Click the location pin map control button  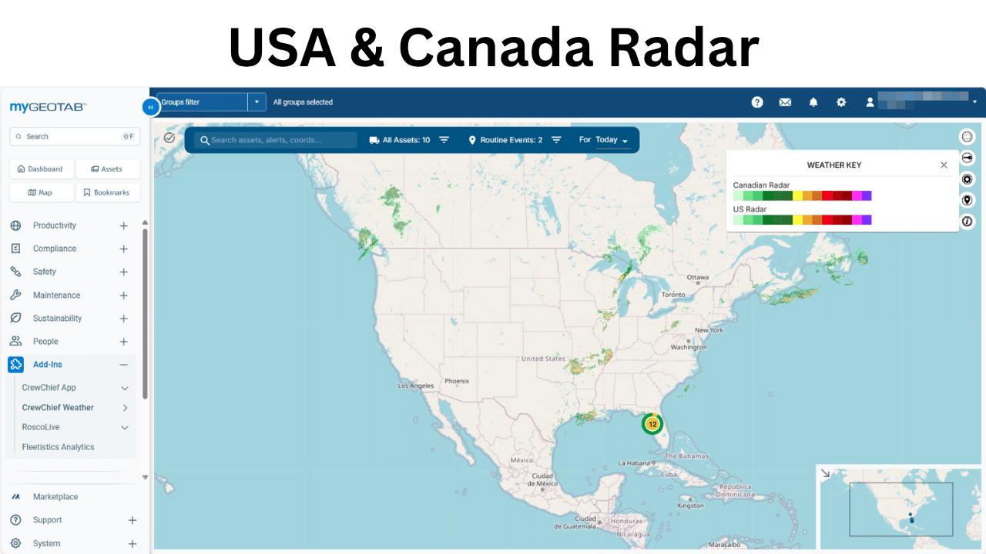[x=968, y=200]
